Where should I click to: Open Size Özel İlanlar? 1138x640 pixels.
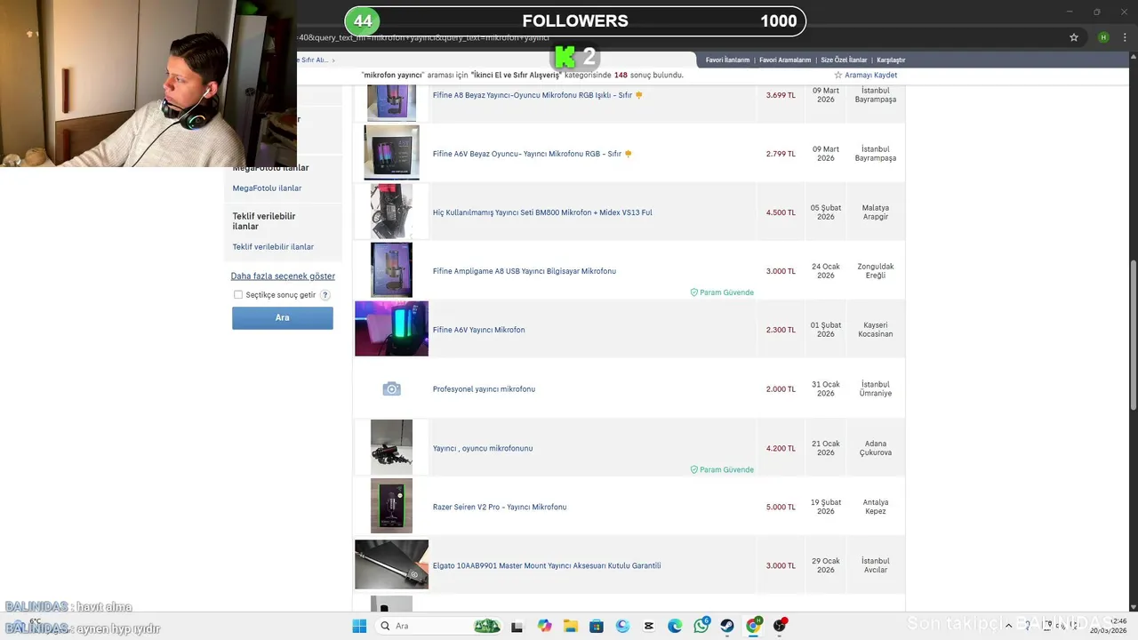click(x=844, y=60)
